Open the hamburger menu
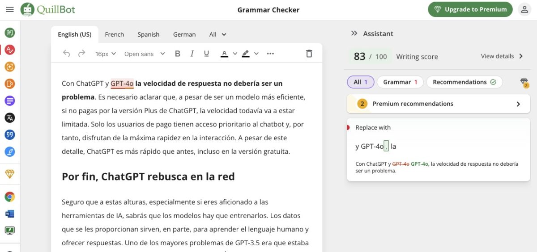Viewport: 537px width, 252px height. (9, 9)
